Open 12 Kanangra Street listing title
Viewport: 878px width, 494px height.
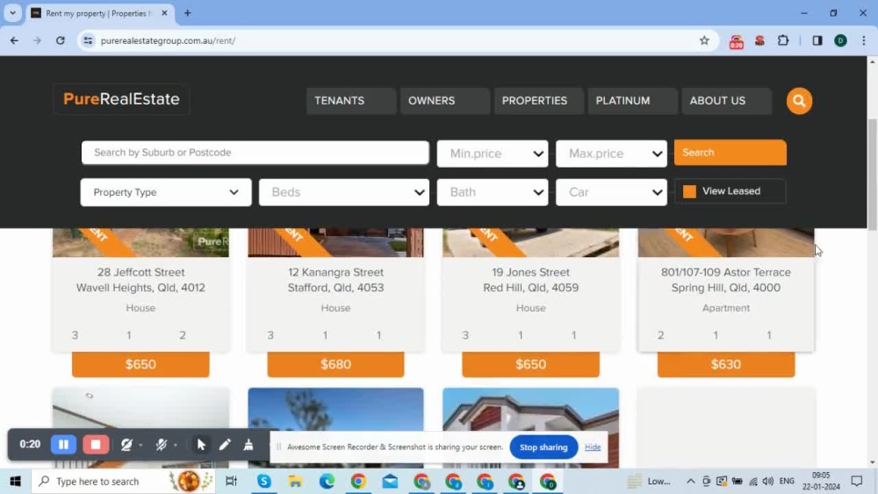335,280
